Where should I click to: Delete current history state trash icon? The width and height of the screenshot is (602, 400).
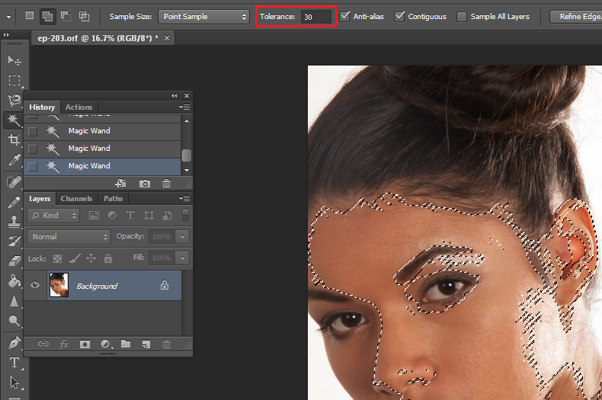[166, 184]
